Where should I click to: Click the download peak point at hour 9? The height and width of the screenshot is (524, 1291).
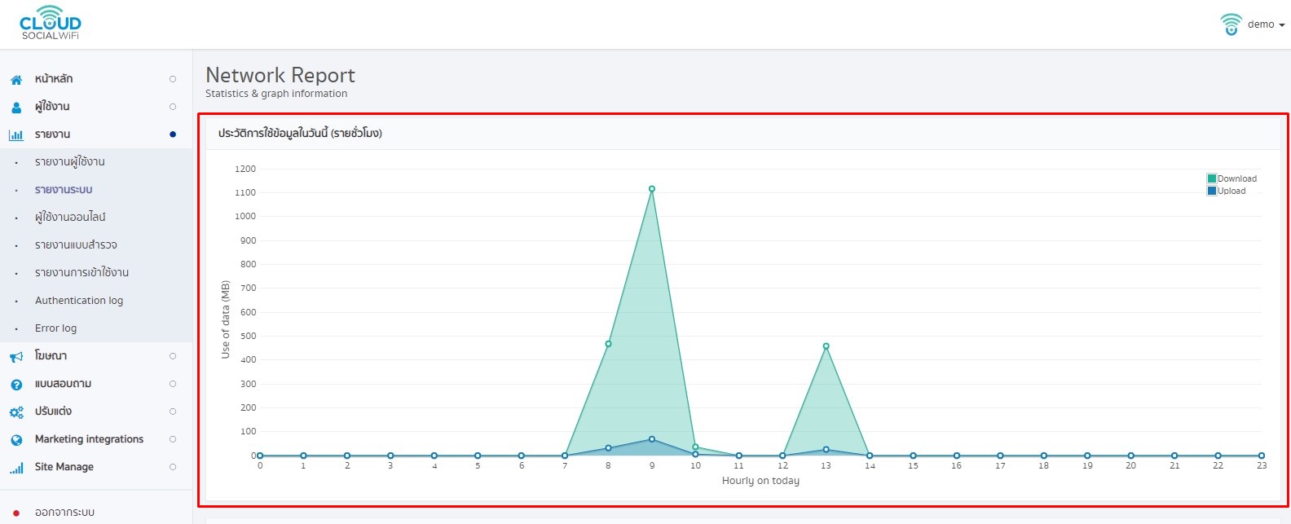pyautogui.click(x=652, y=189)
